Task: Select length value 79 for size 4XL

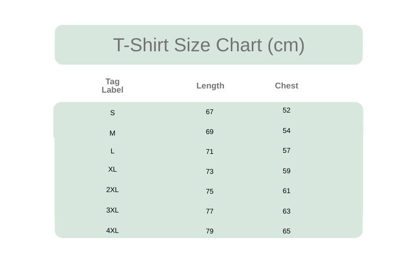Action: coord(210,231)
